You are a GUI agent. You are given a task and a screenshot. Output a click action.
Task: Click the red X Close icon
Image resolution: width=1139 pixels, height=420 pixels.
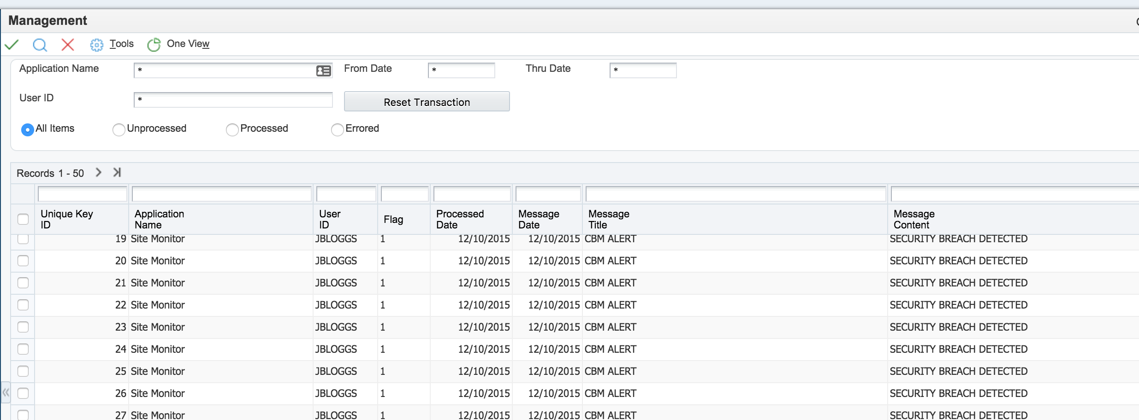[x=68, y=45]
